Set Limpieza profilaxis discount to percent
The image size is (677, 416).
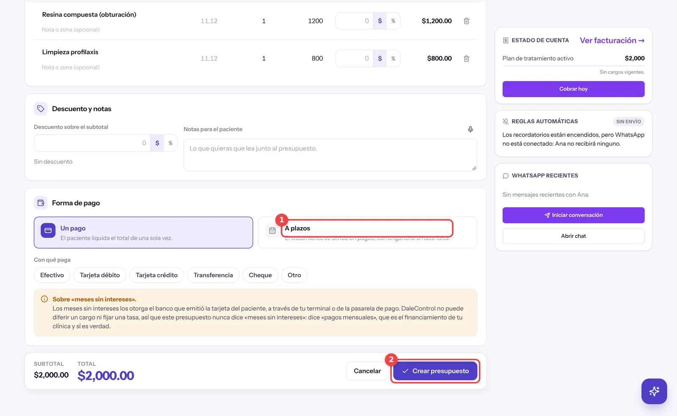point(393,58)
